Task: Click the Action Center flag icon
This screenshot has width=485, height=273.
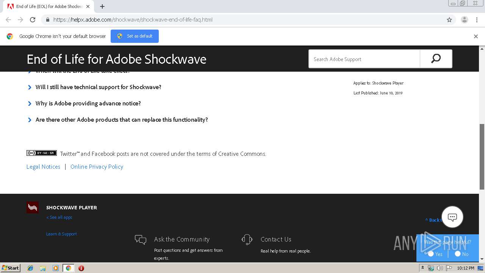Action: [449, 268]
